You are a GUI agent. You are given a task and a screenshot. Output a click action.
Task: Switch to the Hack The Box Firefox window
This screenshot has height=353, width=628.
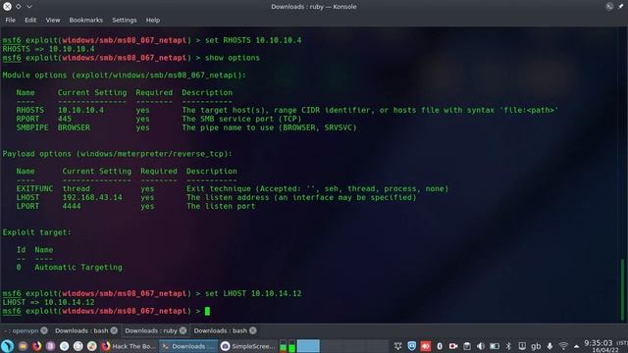point(129,346)
